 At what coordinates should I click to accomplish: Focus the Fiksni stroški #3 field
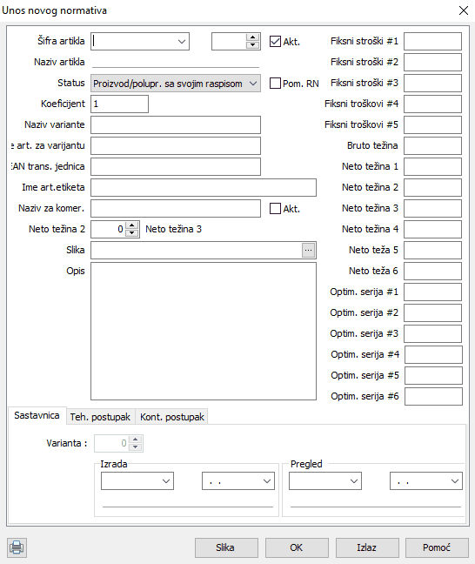(432, 83)
